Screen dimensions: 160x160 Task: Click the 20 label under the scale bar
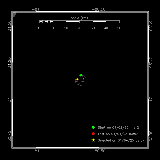point(79,28)
